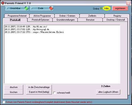The width and height of the screenshot is (132, 105).
Task: Click the red indicator on Ende button
Action: (51, 8)
